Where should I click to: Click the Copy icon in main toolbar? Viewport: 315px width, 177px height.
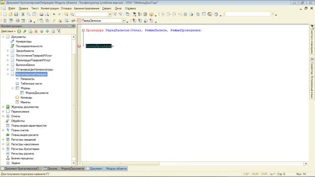coord(29,14)
